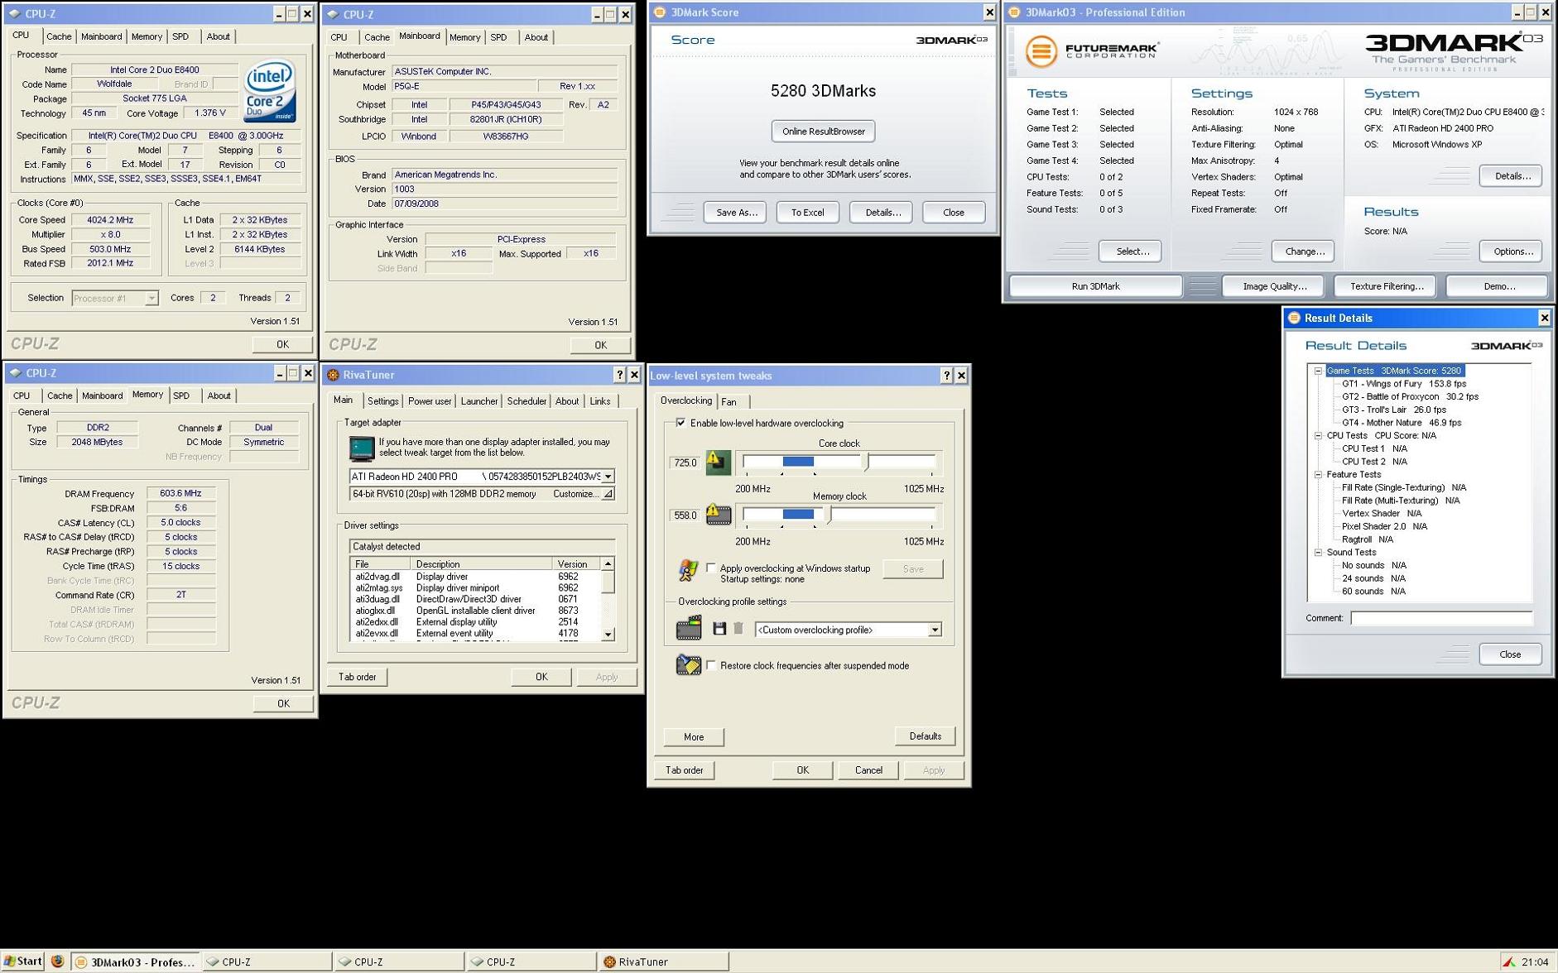
Task: Check Restore clock frequencies after suspended mode
Action: point(711,665)
